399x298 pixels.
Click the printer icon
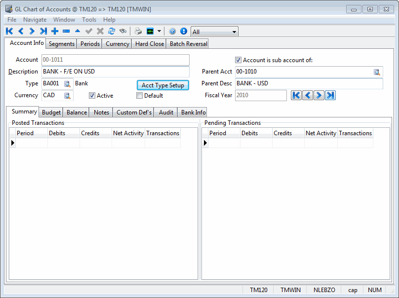tap(138, 31)
